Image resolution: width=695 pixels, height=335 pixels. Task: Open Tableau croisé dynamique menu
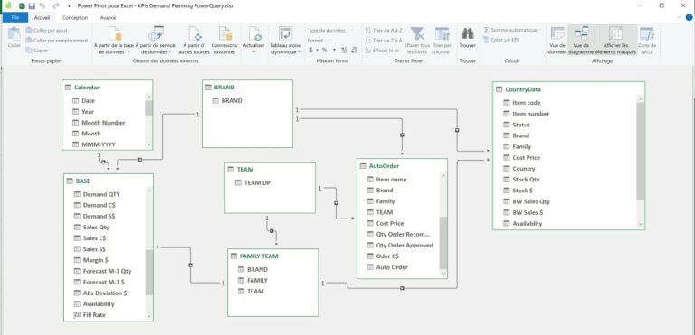285,41
